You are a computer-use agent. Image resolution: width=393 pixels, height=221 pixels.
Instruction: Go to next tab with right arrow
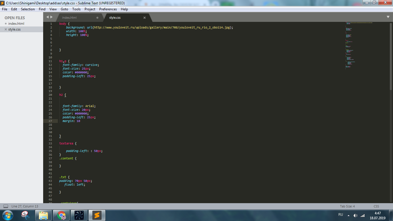pos(51,17)
